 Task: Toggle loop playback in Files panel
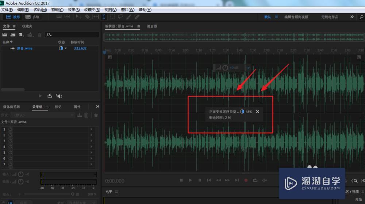[x=50, y=96]
